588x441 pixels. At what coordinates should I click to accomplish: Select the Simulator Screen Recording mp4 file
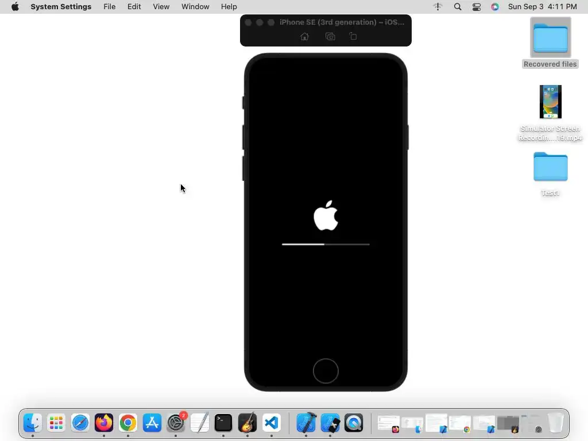[550, 113]
